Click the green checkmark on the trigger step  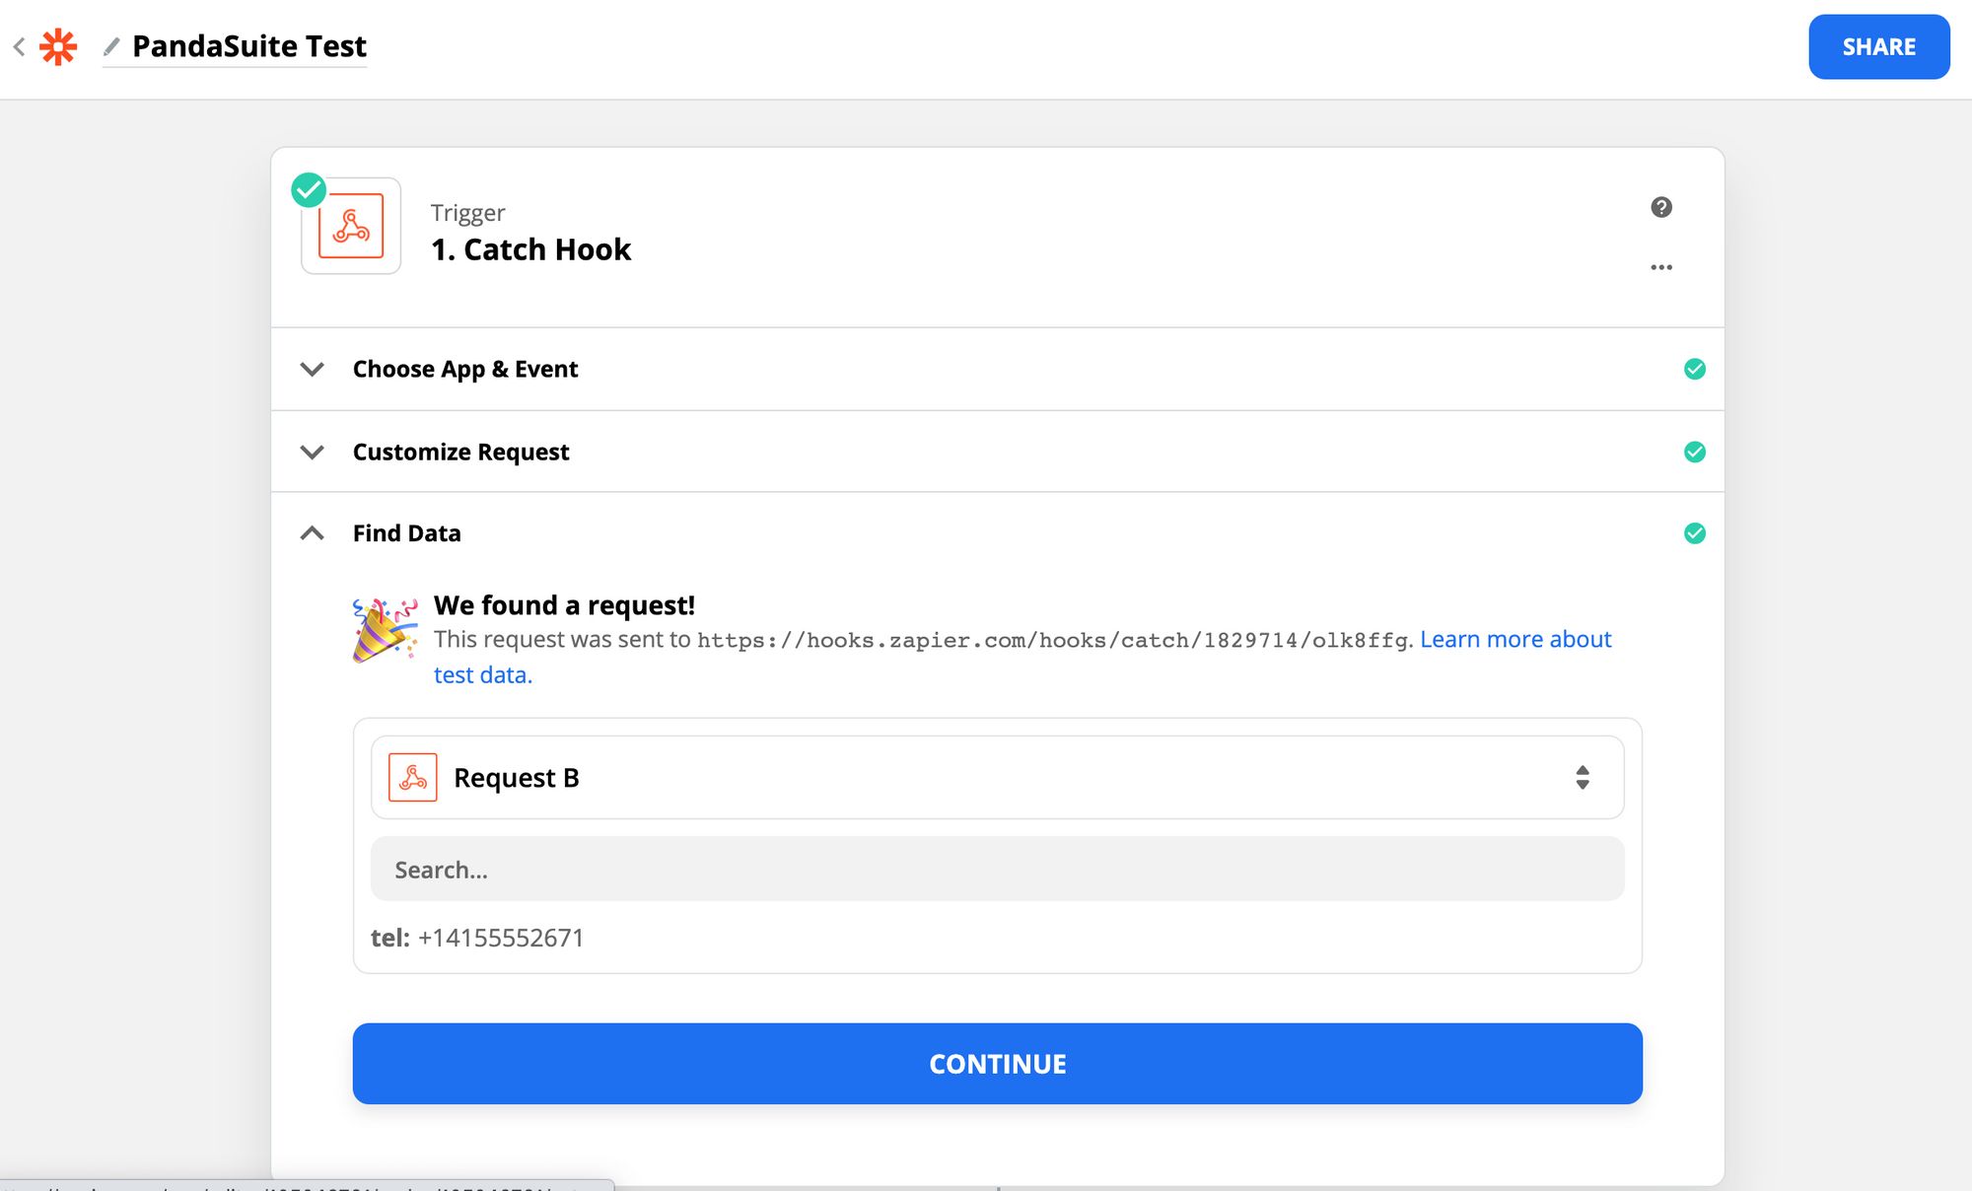310,189
